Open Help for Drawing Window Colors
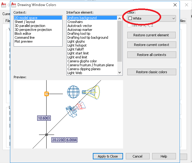 click(164, 156)
